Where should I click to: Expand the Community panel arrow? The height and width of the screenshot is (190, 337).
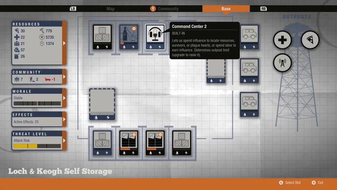(64, 77)
